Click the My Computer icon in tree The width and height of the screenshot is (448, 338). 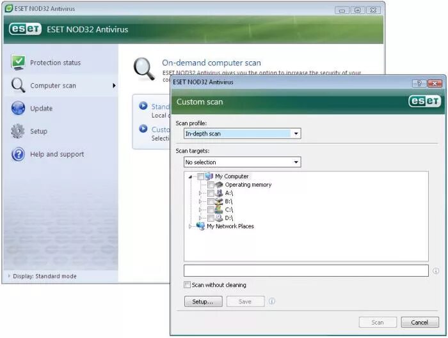(209, 176)
